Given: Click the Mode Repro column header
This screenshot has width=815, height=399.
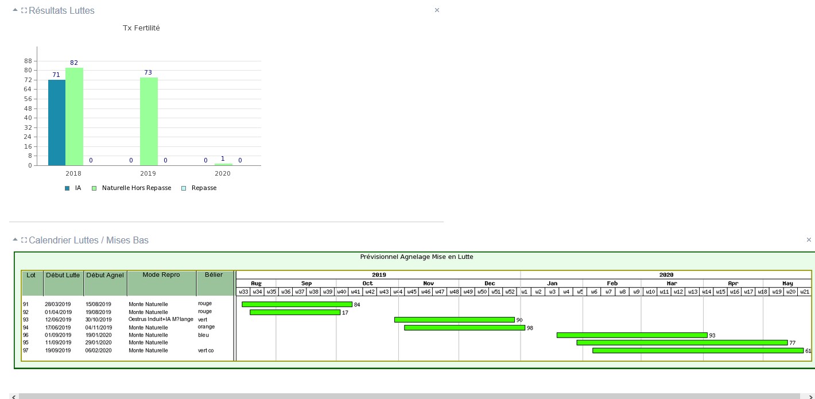Looking at the screenshot, I should click(161, 276).
